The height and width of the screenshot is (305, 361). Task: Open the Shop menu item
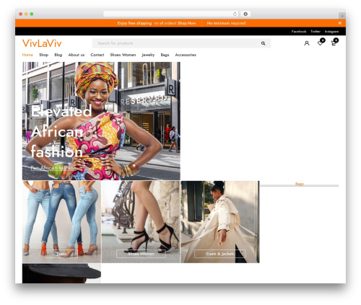[43, 55]
